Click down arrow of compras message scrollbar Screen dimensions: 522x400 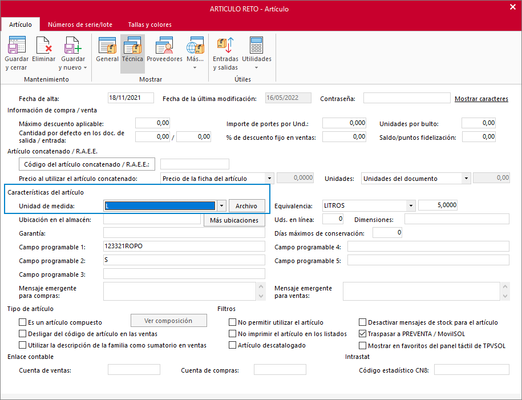(261, 296)
